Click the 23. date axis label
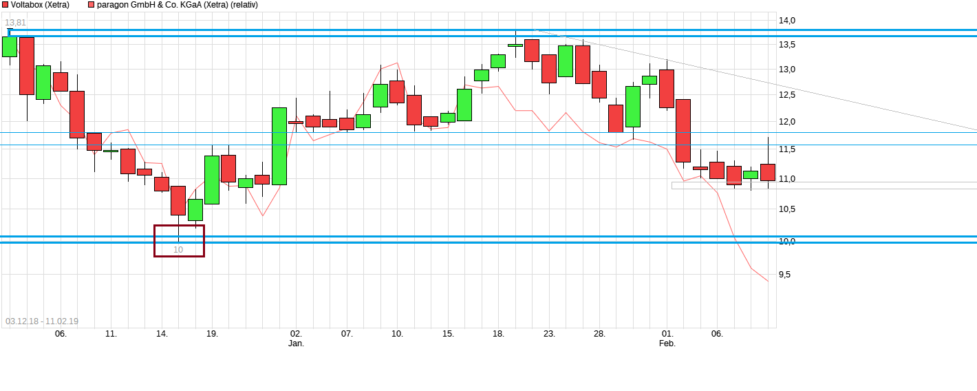Viewport: 977px width, 391px height. (549, 334)
